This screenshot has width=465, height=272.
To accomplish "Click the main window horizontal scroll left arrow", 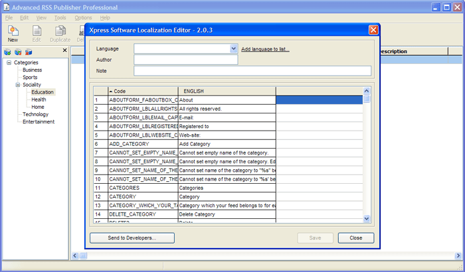I will (x=75, y=255).
